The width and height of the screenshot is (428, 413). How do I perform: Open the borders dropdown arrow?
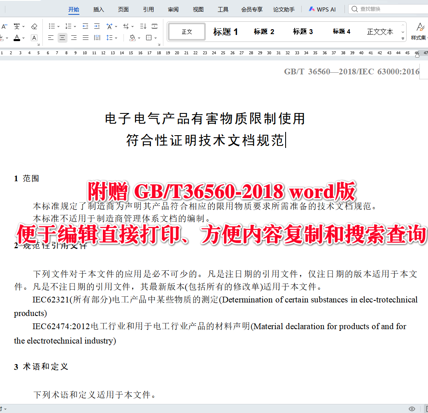point(156,38)
